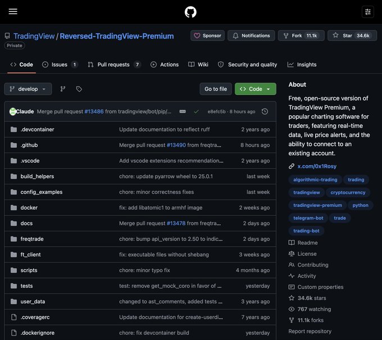Open the Insights tab
The width and height of the screenshot is (382, 340).
coord(302,65)
